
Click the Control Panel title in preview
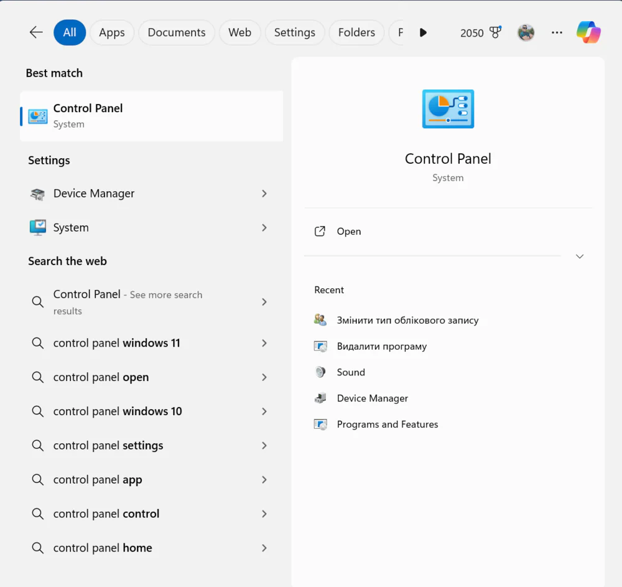pos(448,159)
